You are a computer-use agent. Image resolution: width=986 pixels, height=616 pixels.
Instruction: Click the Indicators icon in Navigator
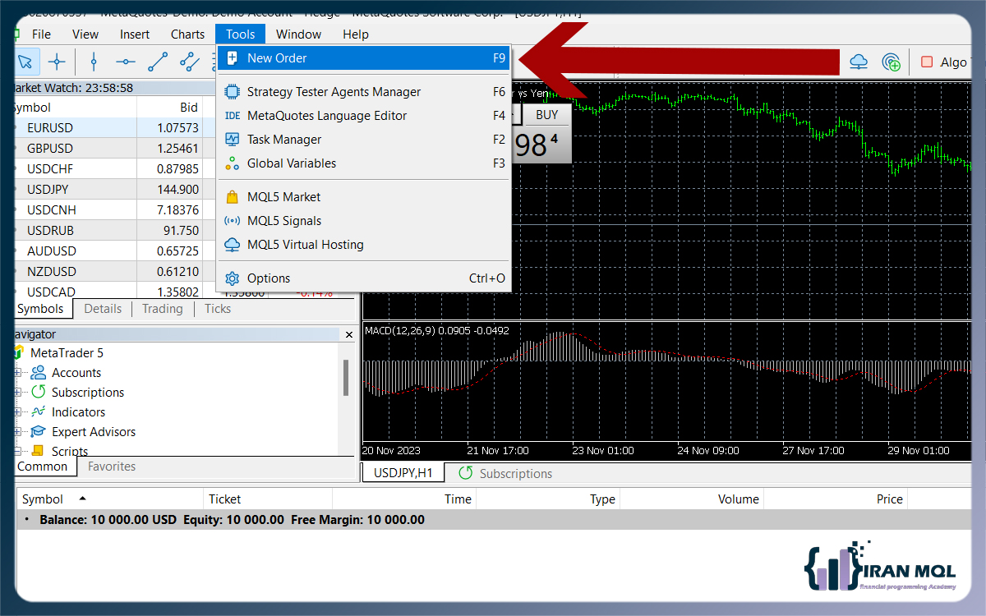pyautogui.click(x=38, y=412)
